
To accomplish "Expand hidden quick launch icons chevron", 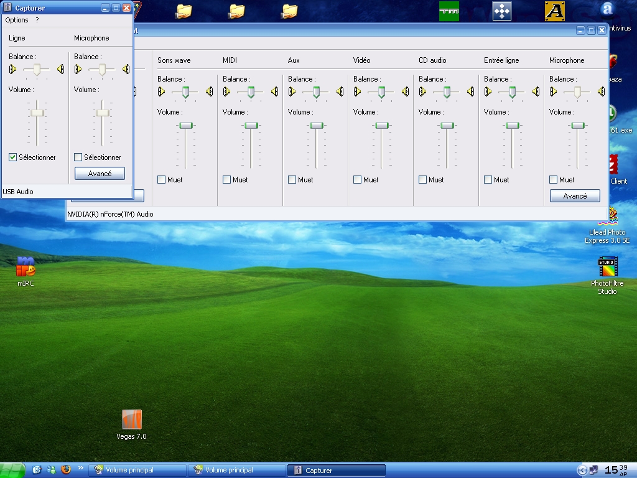I will (x=80, y=468).
